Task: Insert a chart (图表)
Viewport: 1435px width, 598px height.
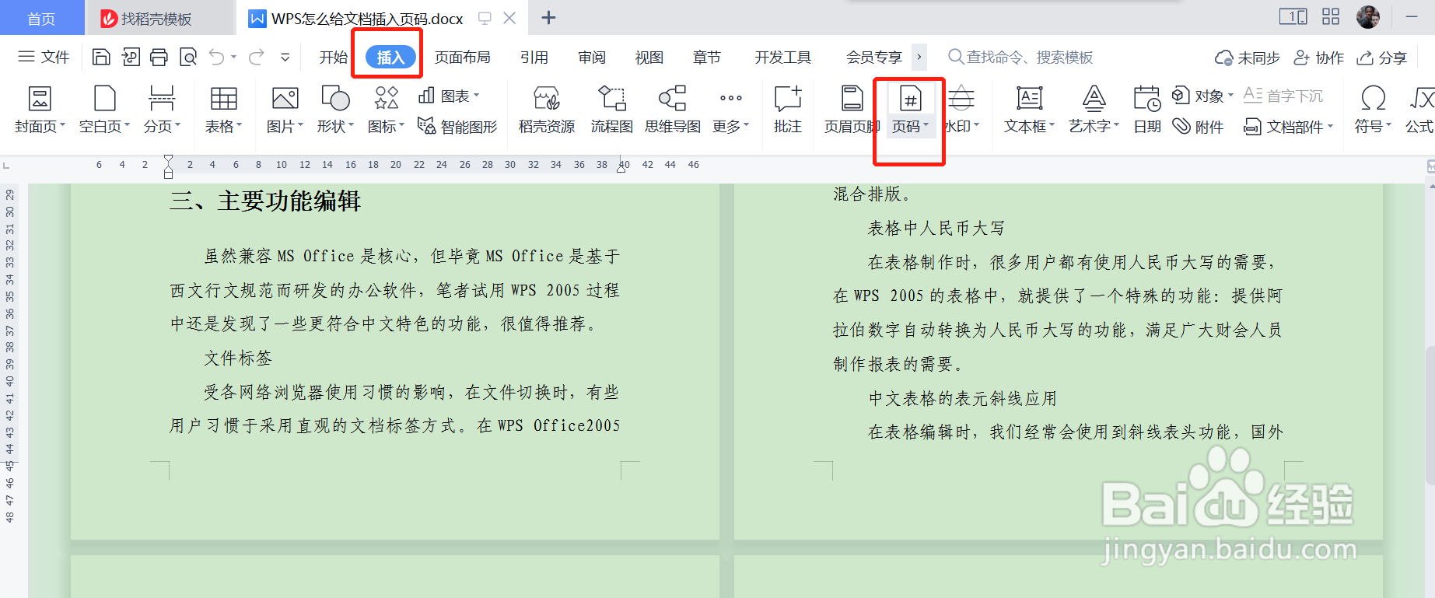Action: coord(449,96)
